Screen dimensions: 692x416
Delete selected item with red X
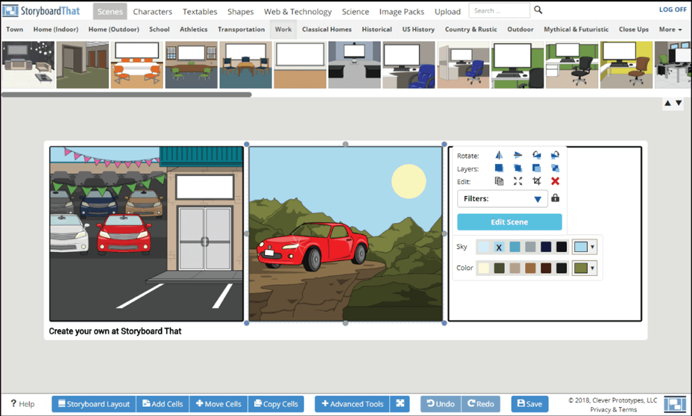pyautogui.click(x=555, y=181)
